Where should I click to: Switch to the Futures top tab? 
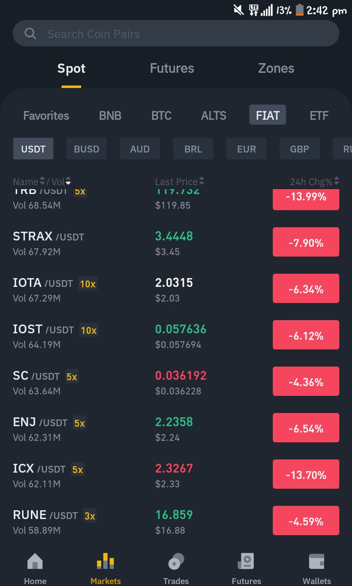[172, 68]
